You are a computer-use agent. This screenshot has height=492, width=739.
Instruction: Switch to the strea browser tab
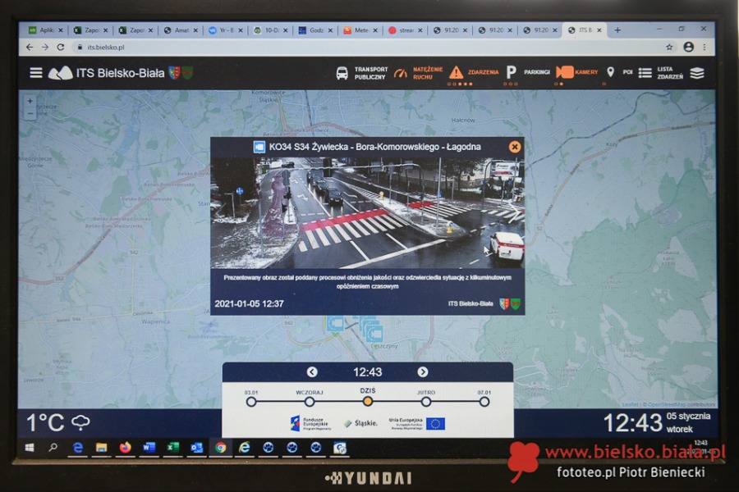[x=406, y=30]
